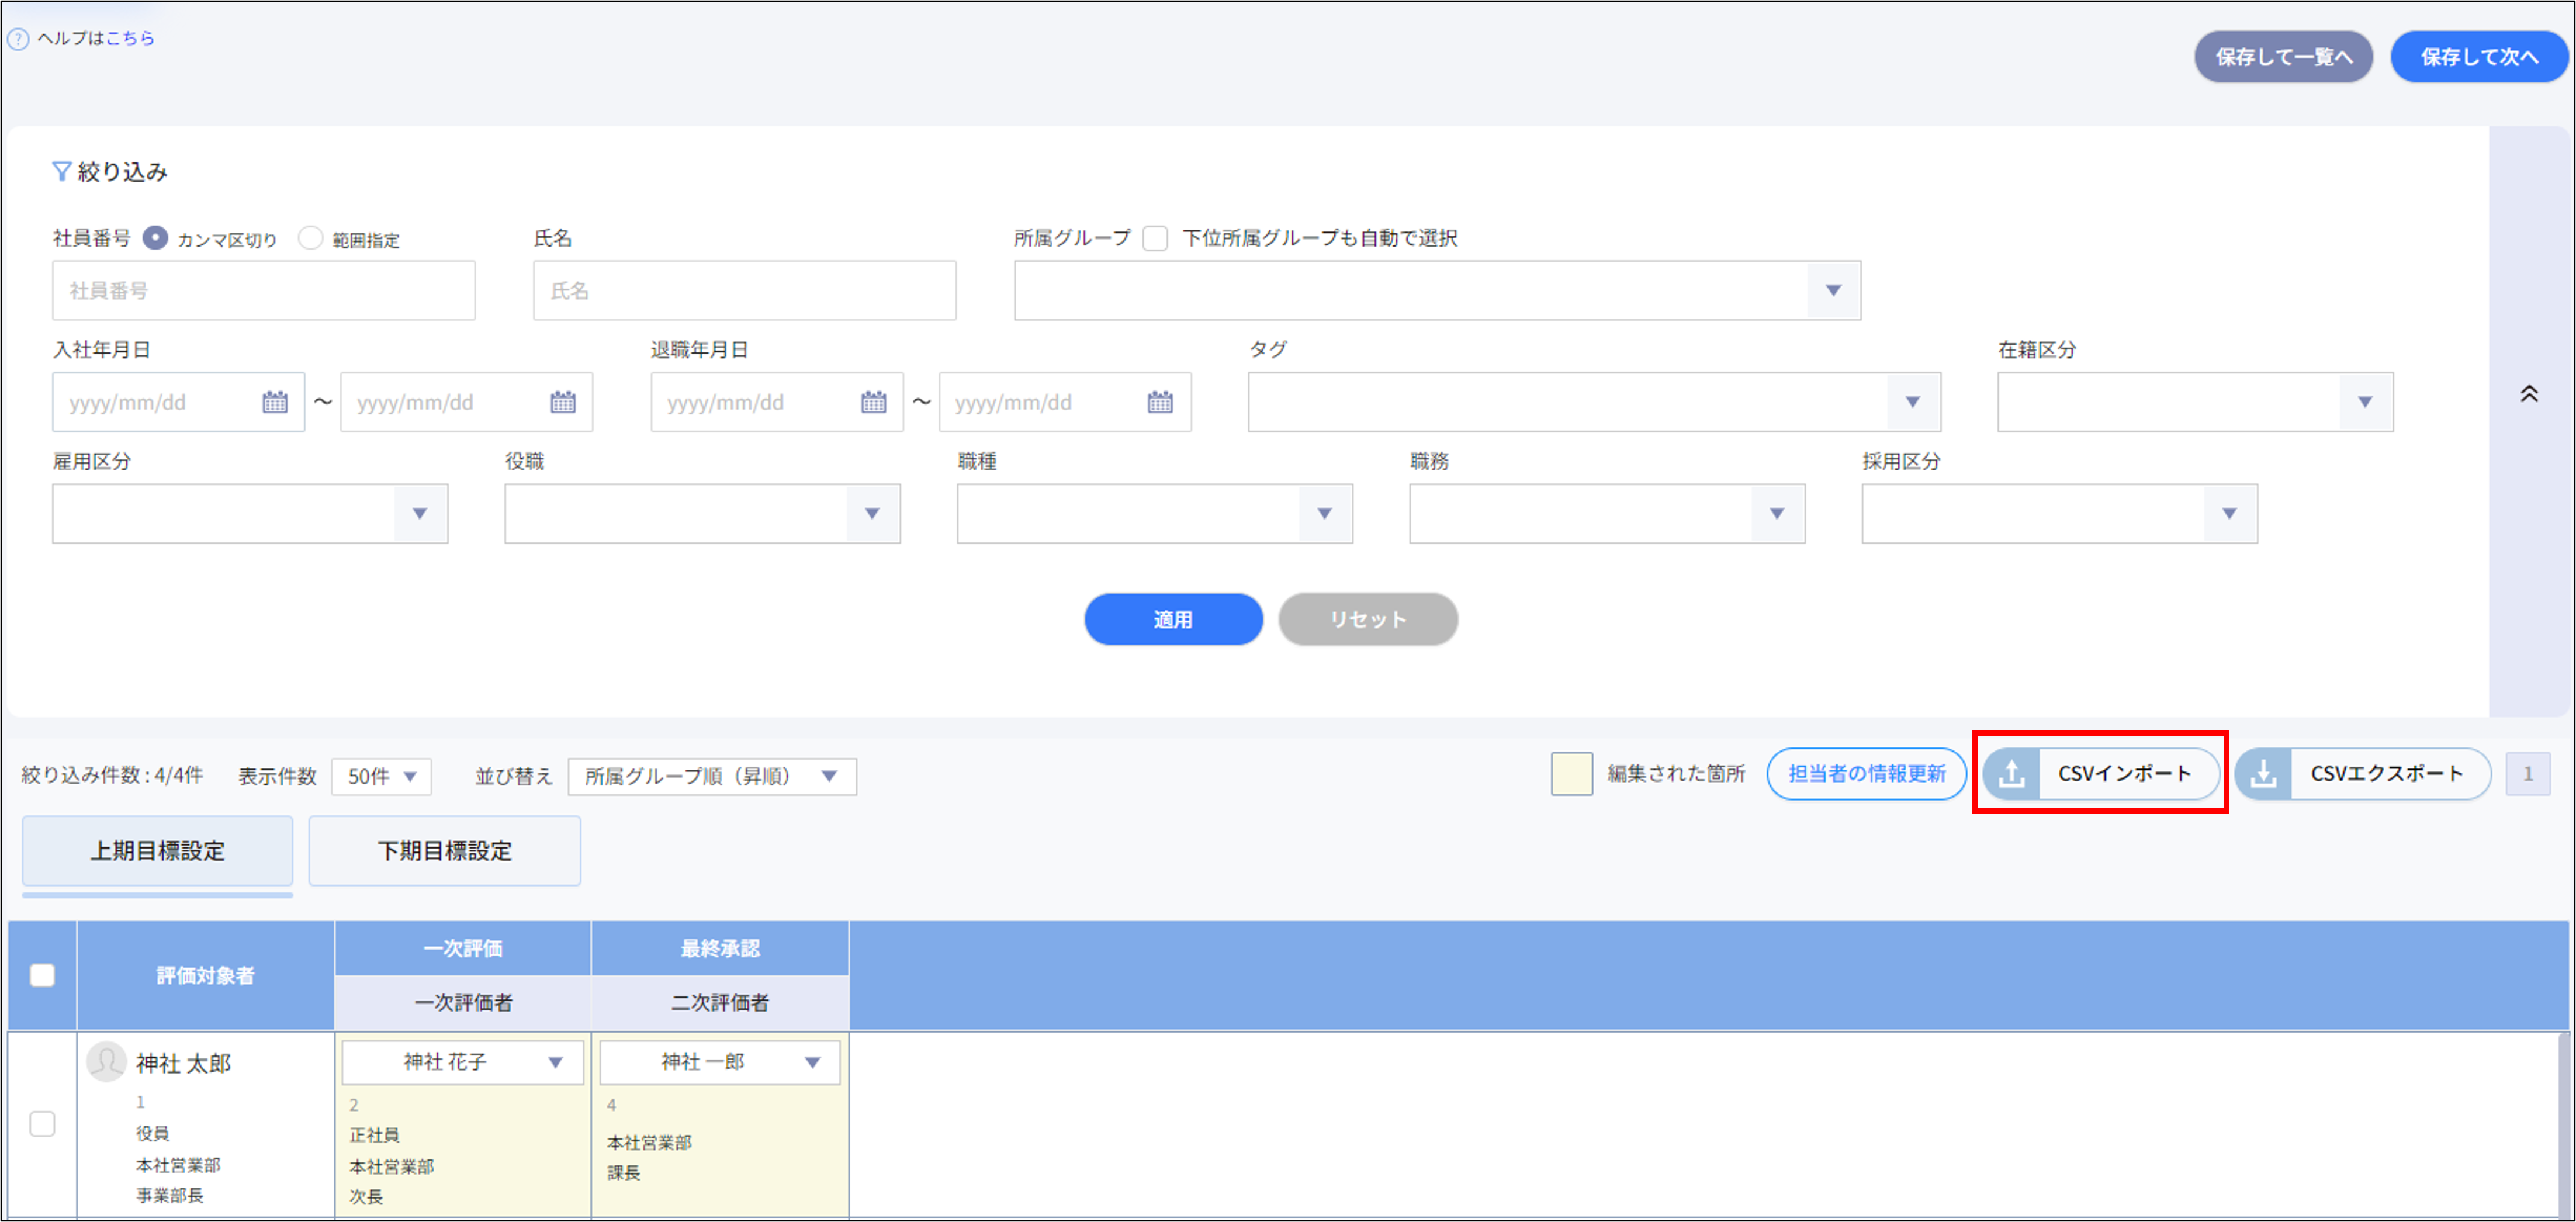Open 並び替え dropdown 所属グループ順（昇順）
This screenshot has height=1222, width=2576.
point(712,776)
